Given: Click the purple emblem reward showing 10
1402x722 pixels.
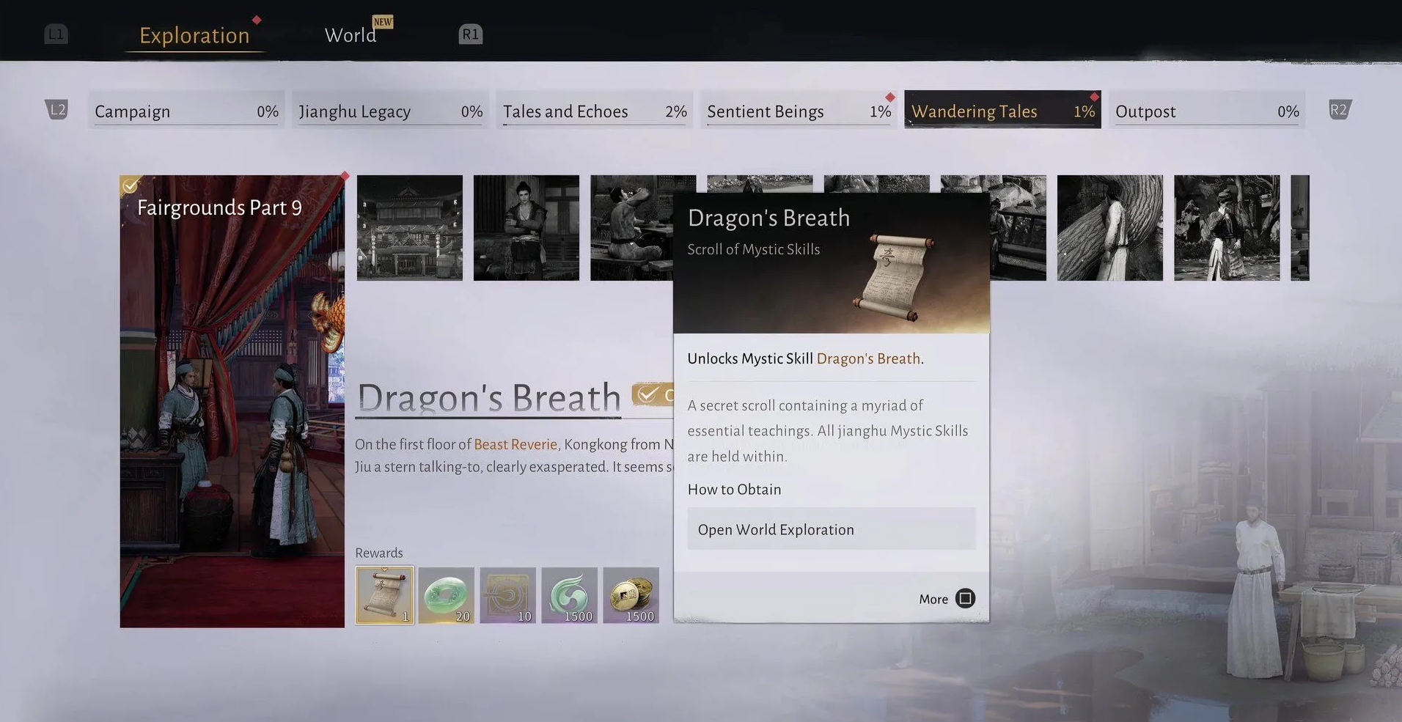Looking at the screenshot, I should click(507, 594).
